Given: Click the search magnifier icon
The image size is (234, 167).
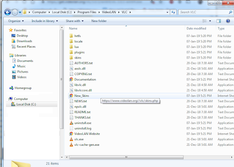Looking at the screenshot, I should tap(231, 12).
